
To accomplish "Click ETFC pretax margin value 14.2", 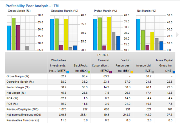I will (106, 87).
